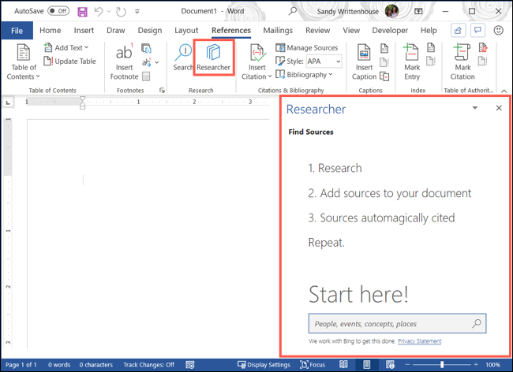Click the Insert Endnote icon

[x=146, y=49]
